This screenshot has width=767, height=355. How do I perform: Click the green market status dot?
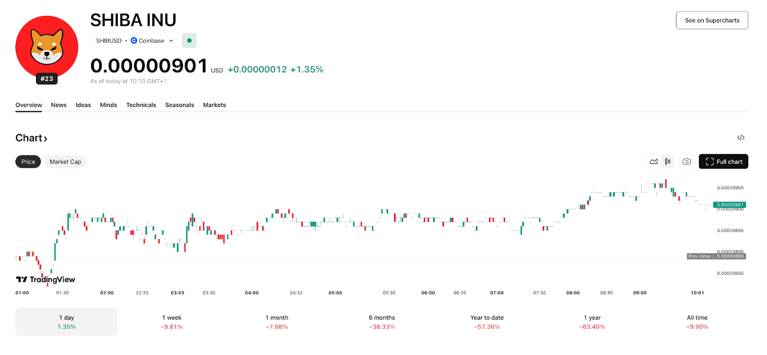pos(189,41)
